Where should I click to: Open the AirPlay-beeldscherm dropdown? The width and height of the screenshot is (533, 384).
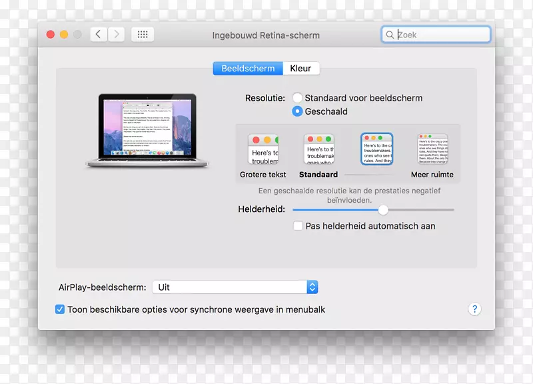(x=235, y=287)
